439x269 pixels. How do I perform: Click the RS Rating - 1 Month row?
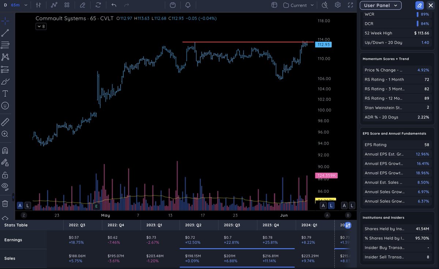pyautogui.click(x=397, y=79)
